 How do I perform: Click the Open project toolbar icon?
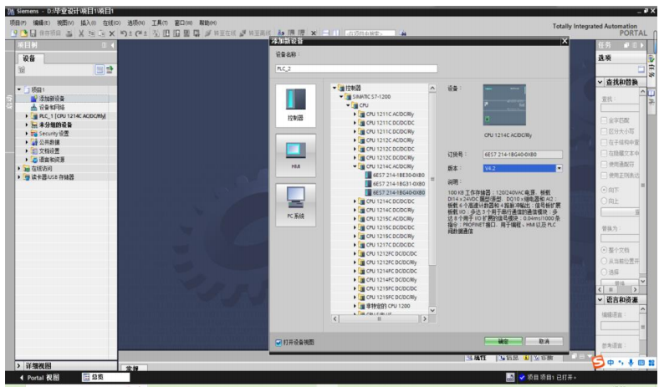(23, 33)
